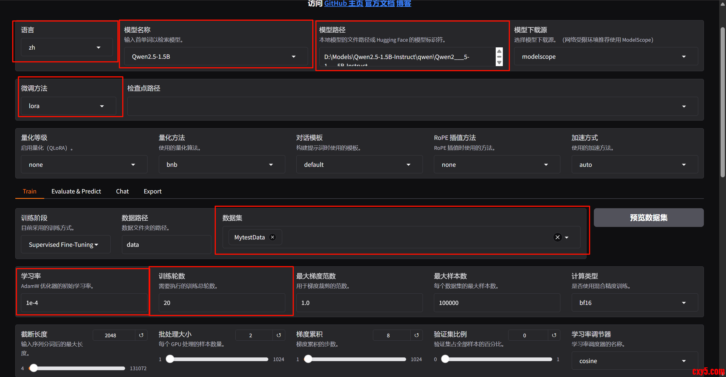
Task: Open the 模型下载源 modelscope dropdown
Action: (605, 56)
